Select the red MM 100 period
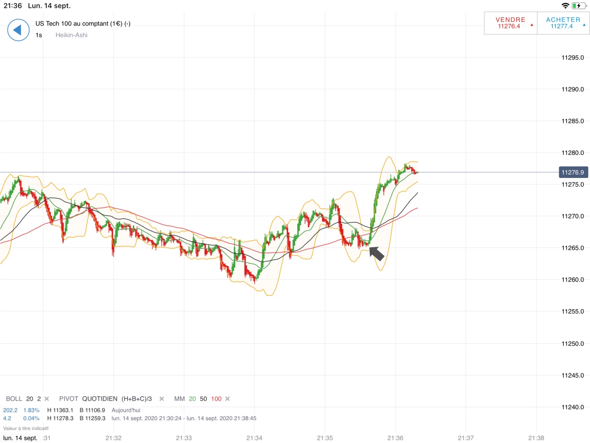Viewport: 590px width, 443px height. (x=216, y=399)
